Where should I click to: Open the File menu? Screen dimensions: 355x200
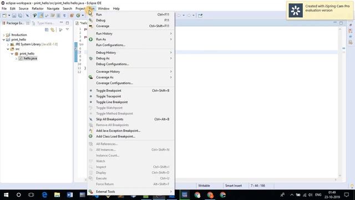4,9
